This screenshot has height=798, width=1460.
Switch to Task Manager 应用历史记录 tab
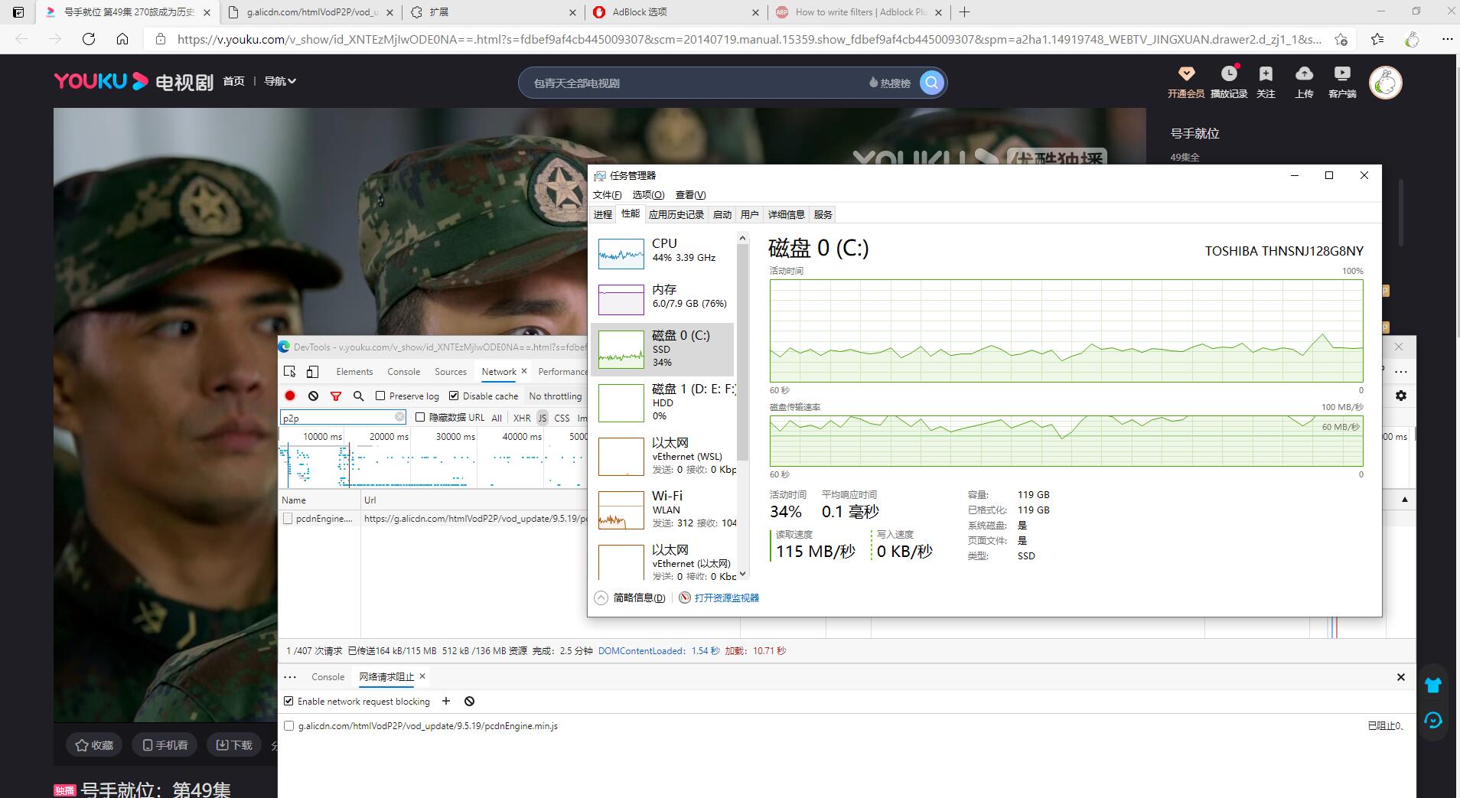pyautogui.click(x=676, y=214)
